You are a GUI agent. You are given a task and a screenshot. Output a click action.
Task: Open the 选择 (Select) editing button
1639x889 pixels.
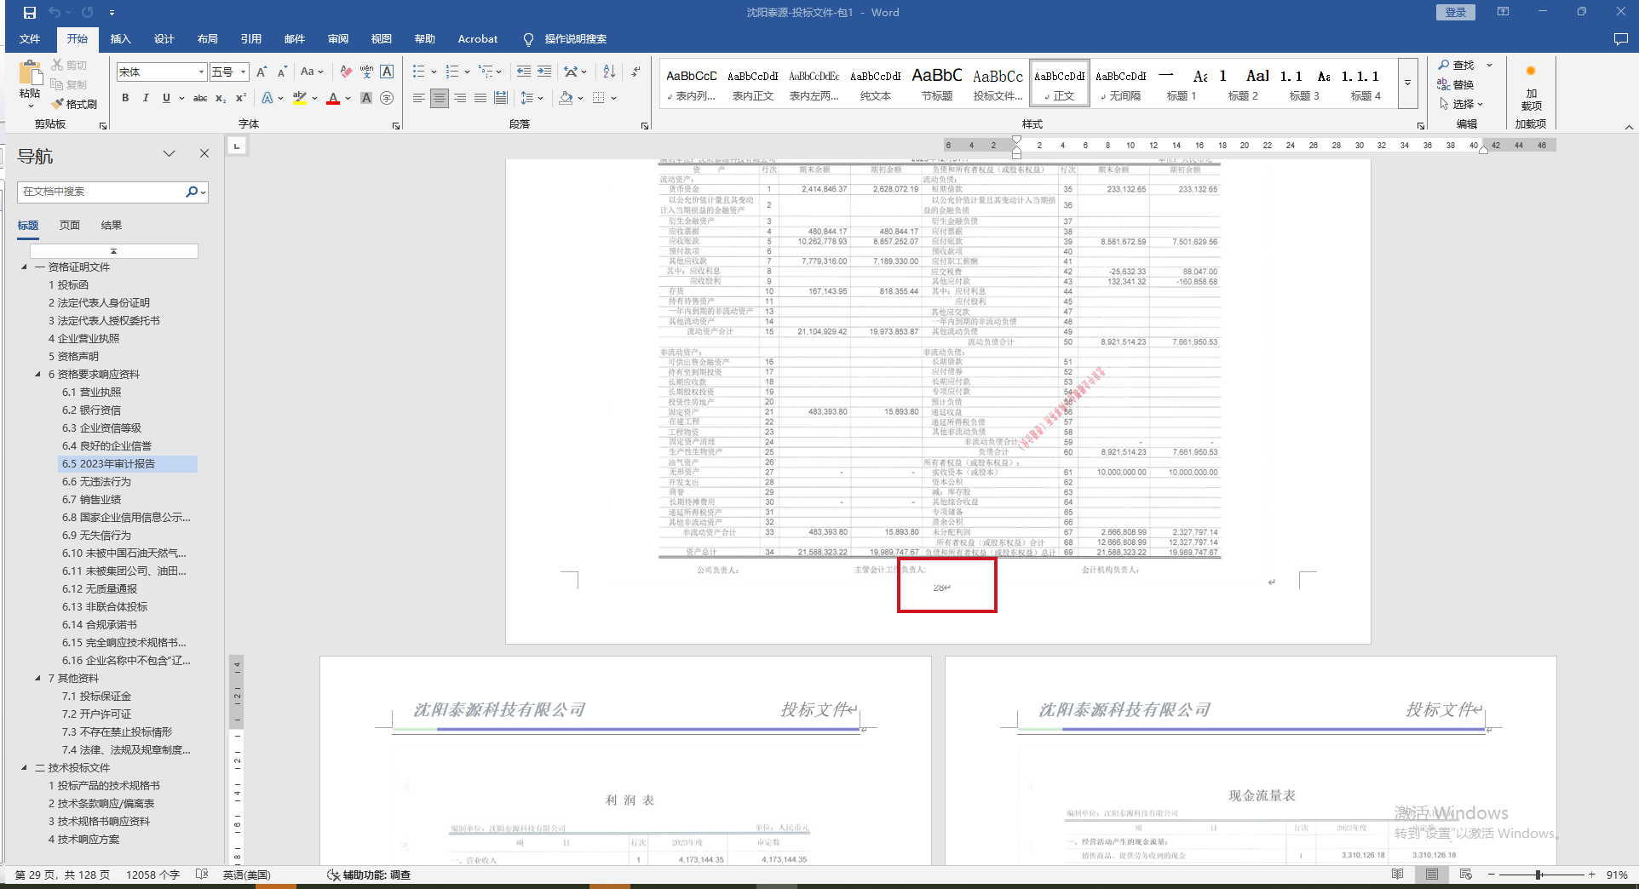point(1462,104)
